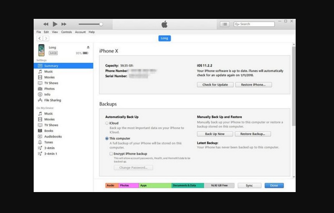334x213 pixels.
Task: Click the Sync button
Action: coord(249,185)
